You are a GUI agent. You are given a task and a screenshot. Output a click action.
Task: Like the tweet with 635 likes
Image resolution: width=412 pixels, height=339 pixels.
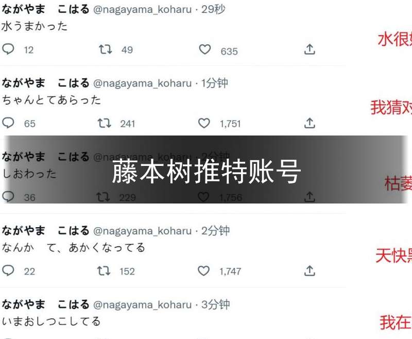click(x=204, y=49)
